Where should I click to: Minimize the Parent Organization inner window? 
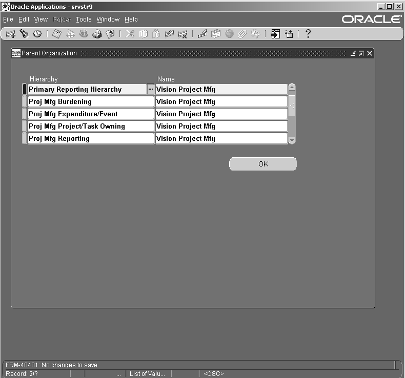[x=353, y=53]
